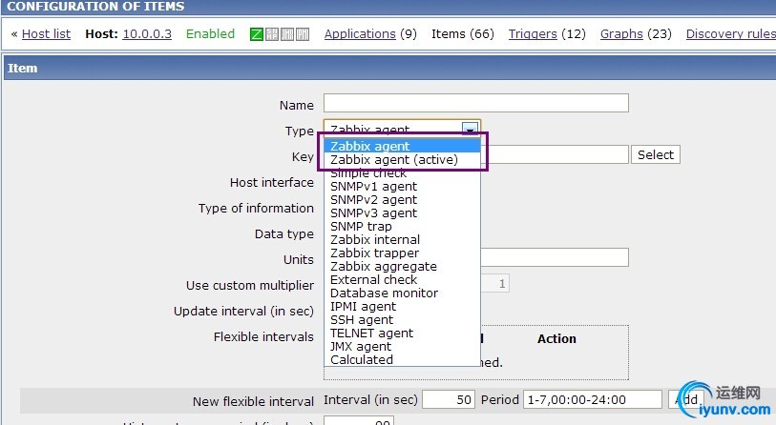Click the Type of information label
The height and width of the screenshot is (425, 776).
click(x=256, y=209)
